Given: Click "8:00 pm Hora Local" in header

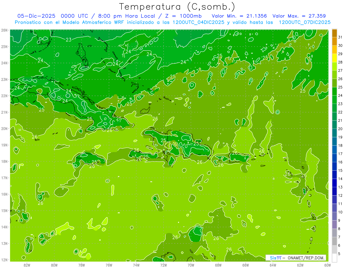Looking at the screenshot, I should pyautogui.click(x=127, y=16).
